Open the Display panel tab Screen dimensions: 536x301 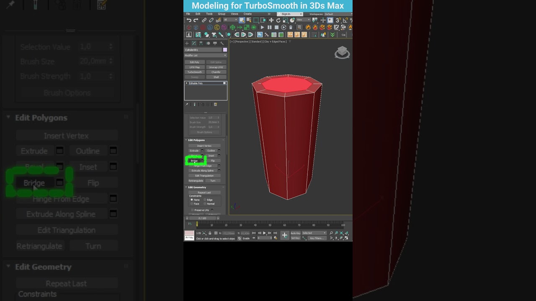215,43
